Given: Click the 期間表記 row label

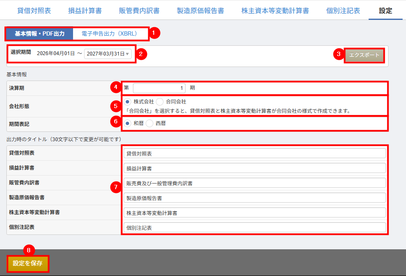Looking at the screenshot, I should pos(19,124).
